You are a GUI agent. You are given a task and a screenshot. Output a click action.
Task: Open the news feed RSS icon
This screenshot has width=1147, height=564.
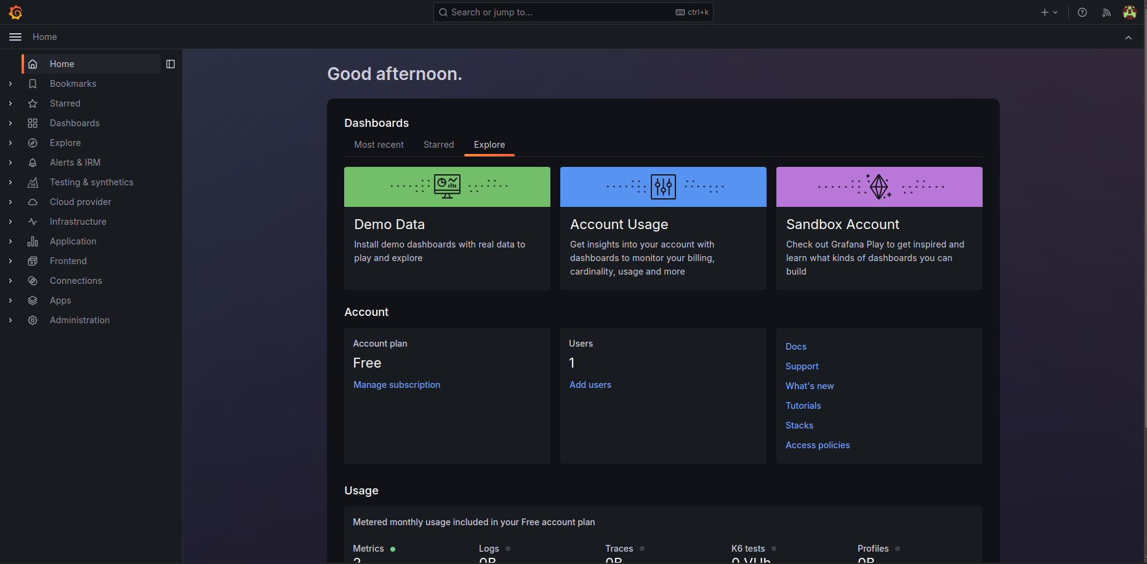[1106, 12]
